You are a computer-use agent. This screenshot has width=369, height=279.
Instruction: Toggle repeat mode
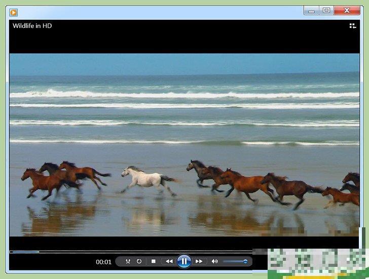139,261
